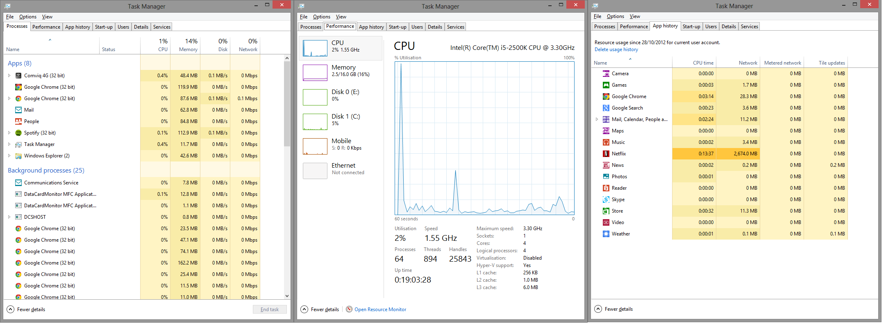Select App history tab in the Processes window

pyautogui.click(x=77, y=27)
